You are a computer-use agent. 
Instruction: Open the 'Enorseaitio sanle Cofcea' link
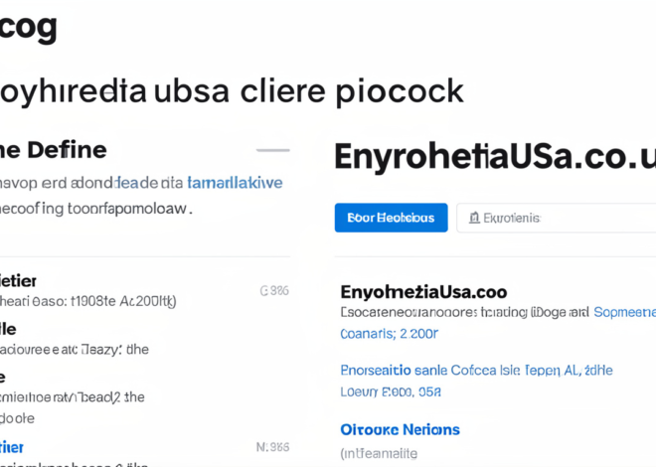click(418, 370)
